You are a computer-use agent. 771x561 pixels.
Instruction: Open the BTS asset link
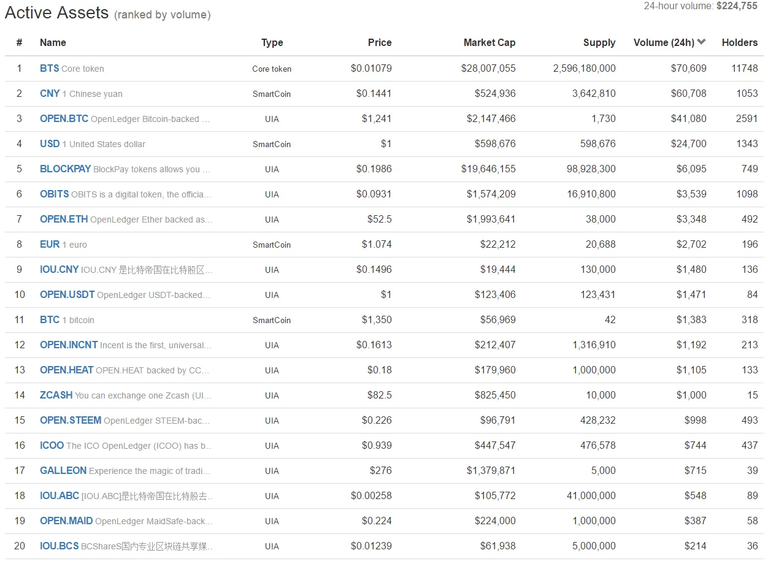tap(50, 69)
